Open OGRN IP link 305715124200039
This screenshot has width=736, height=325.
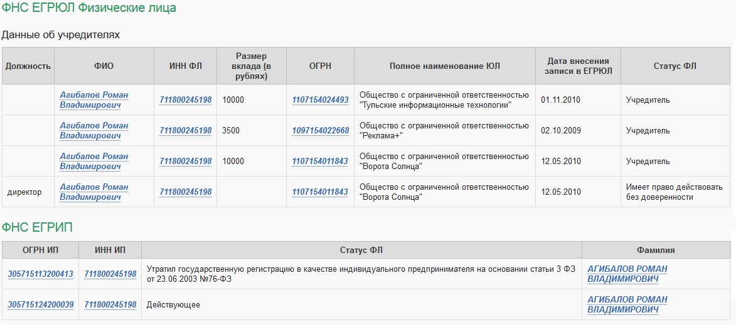[41, 305]
